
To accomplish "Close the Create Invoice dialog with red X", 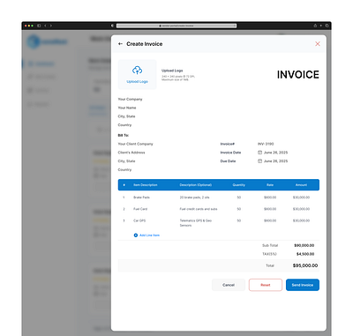I will [x=318, y=44].
